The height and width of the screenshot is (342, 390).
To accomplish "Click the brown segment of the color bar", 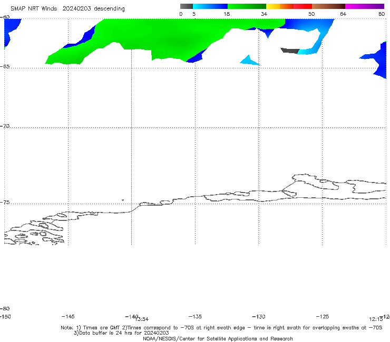I will (328, 6).
